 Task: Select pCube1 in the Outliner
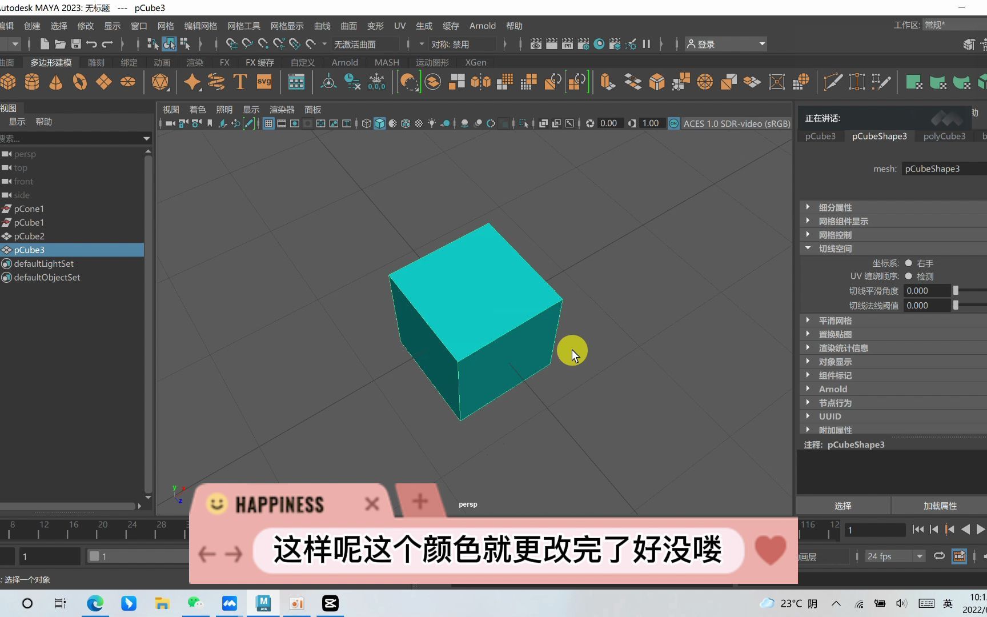click(x=28, y=222)
